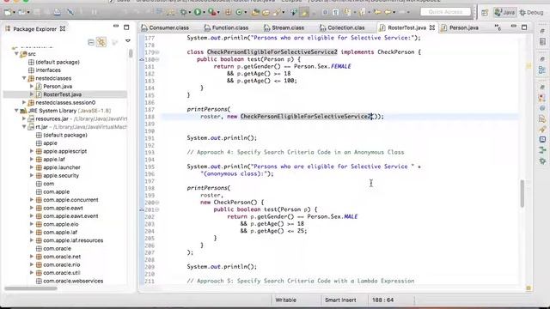Open the Function.class editor tab
550x309 pixels.
point(226,27)
